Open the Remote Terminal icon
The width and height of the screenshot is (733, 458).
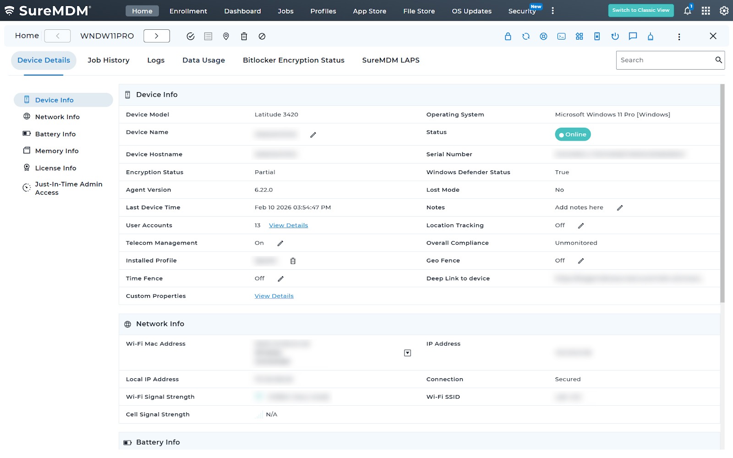(x=562, y=36)
